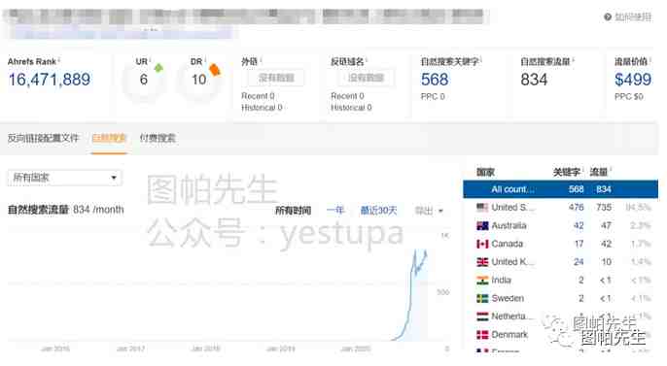Click the United States flag icon
Image resolution: width=667 pixels, height=366 pixels.
(x=482, y=208)
